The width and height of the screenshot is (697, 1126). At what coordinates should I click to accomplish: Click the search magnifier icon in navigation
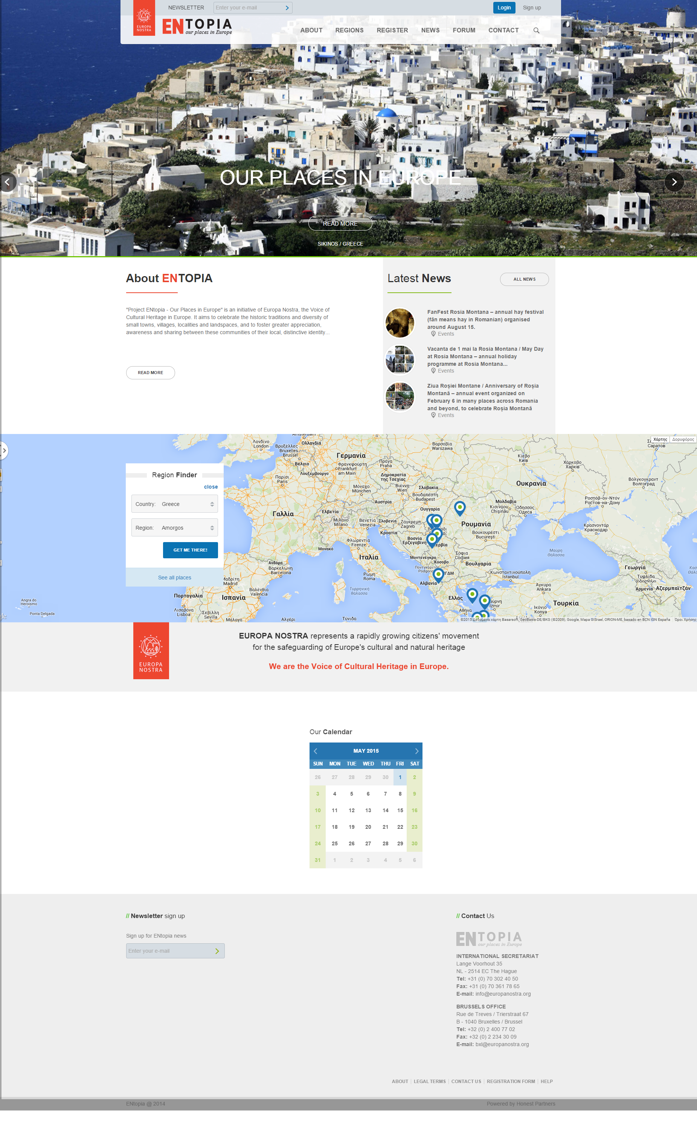536,31
